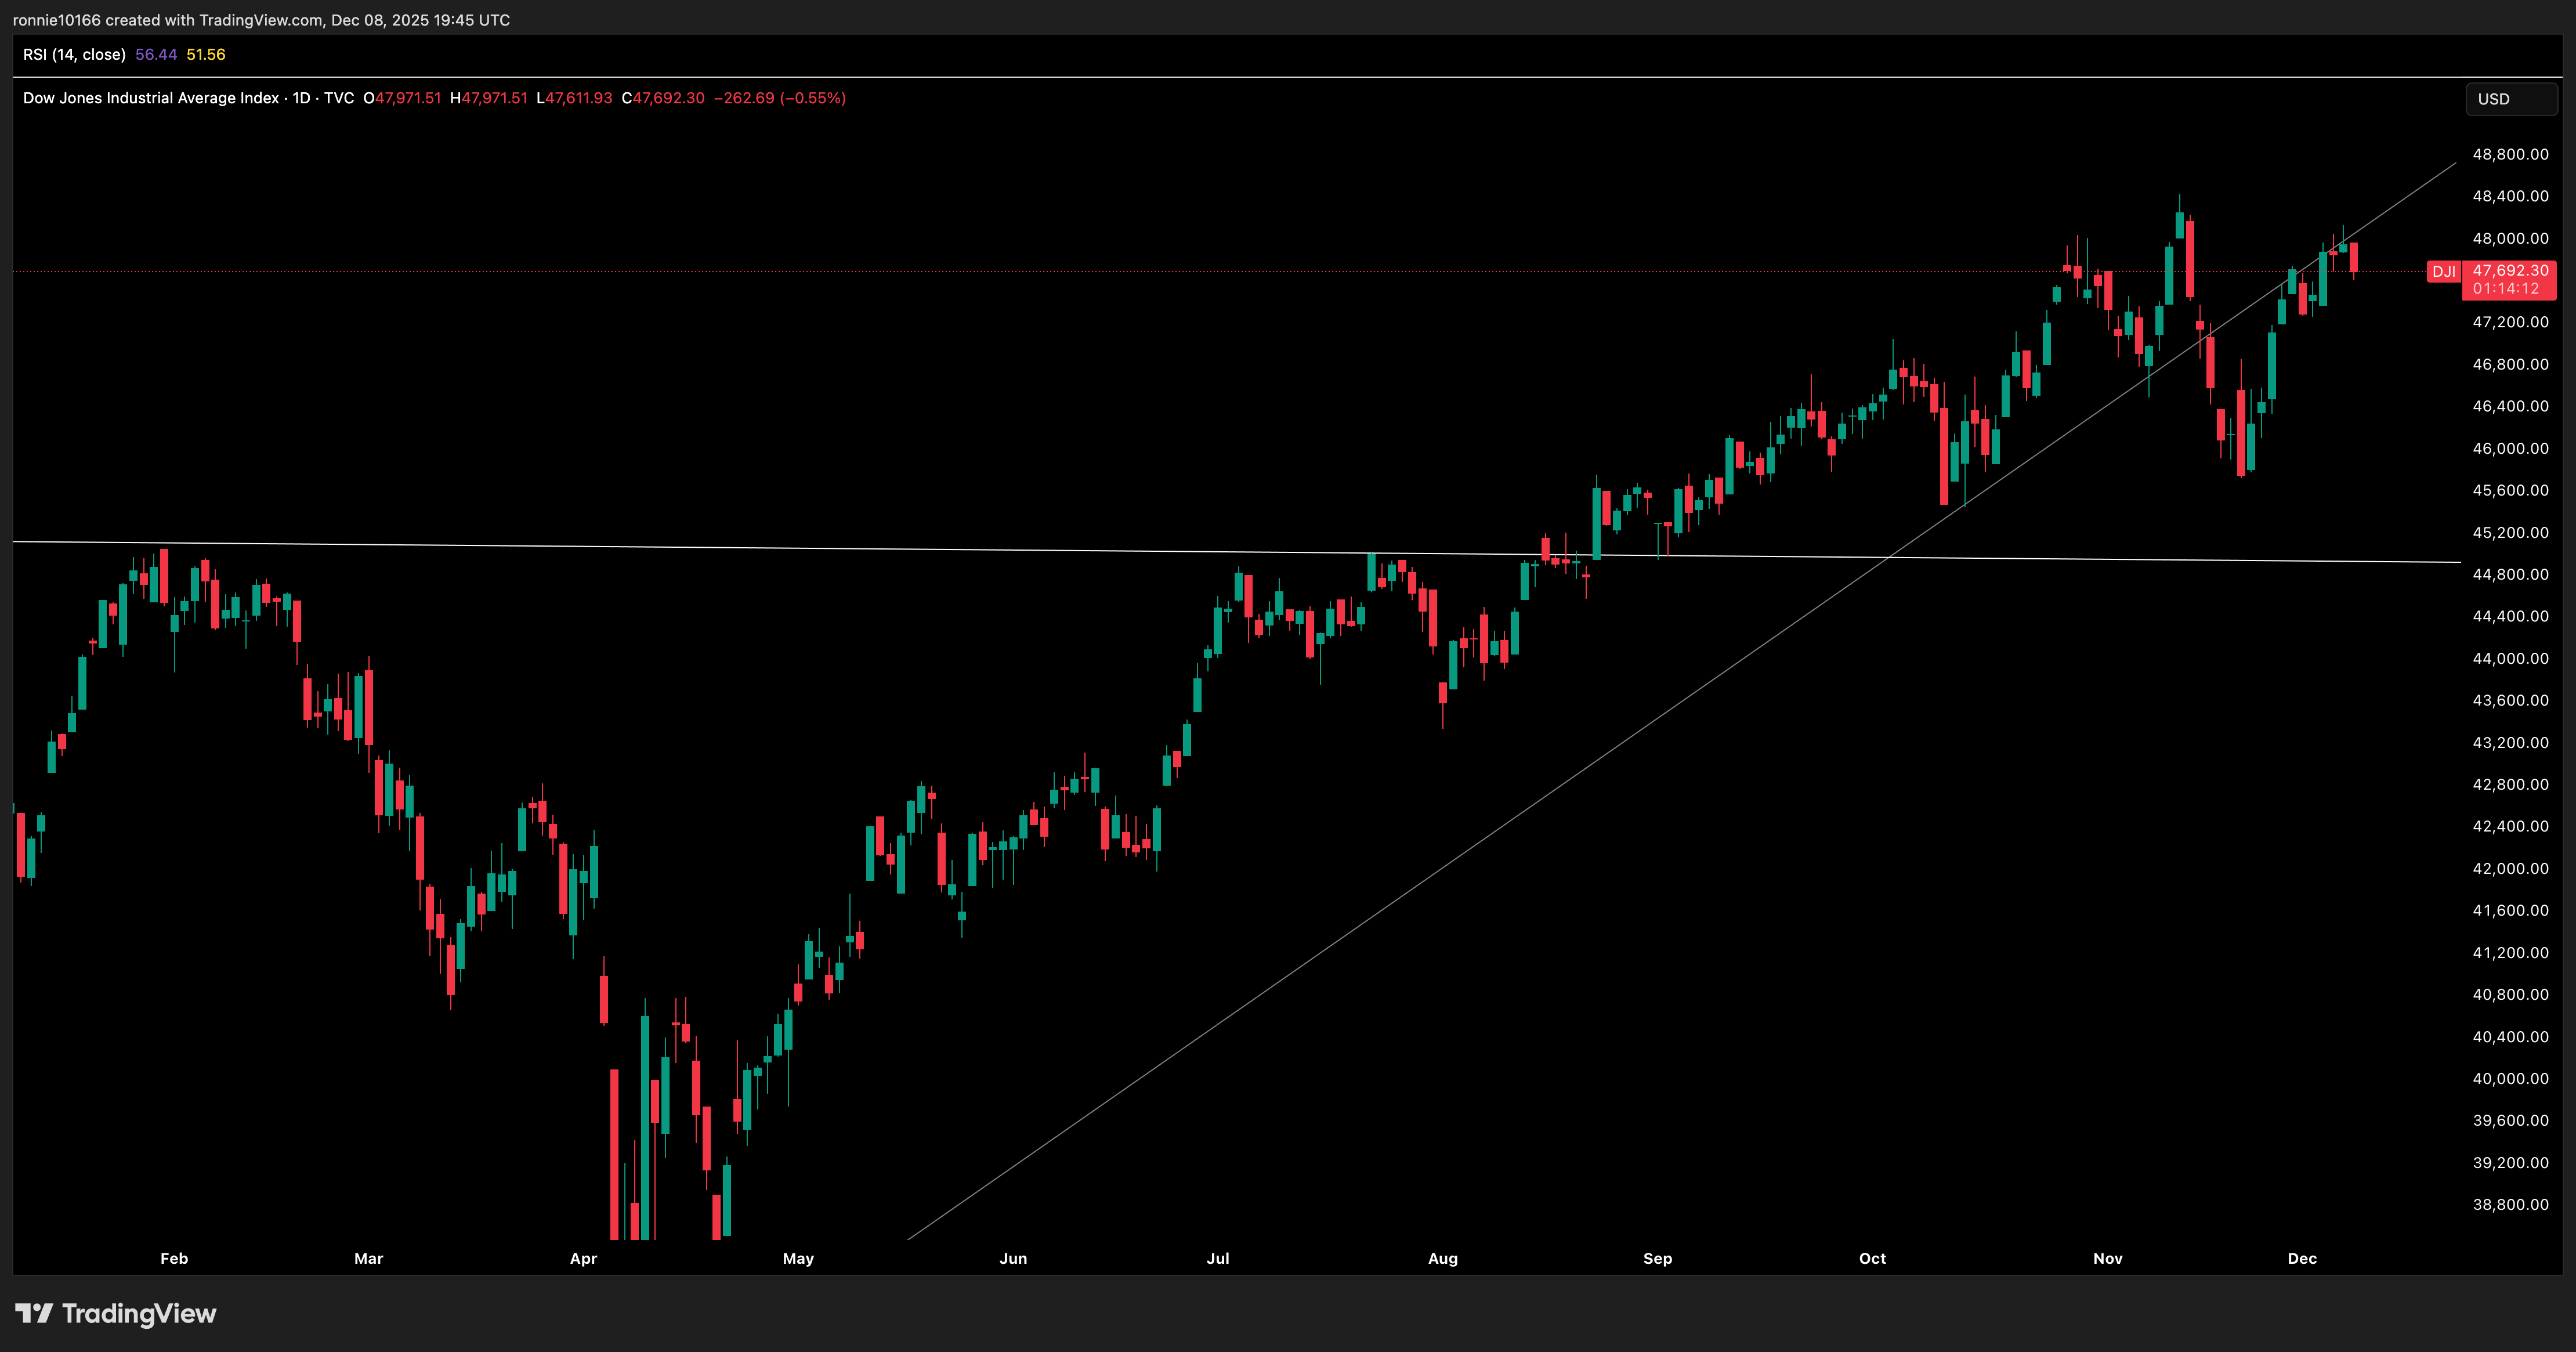Click the Dec label on time axis

[2302, 1259]
